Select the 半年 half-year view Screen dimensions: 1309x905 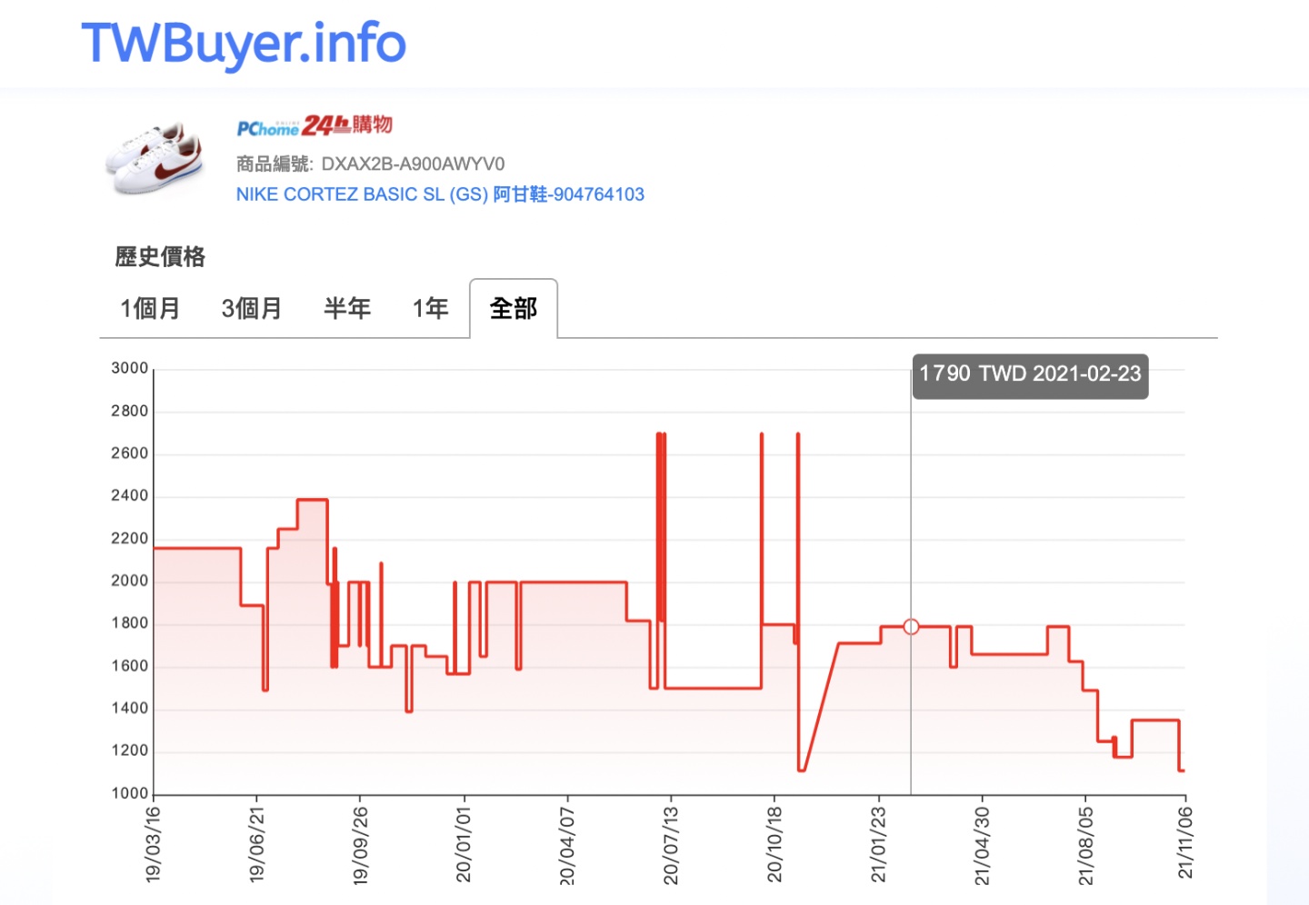(x=346, y=308)
